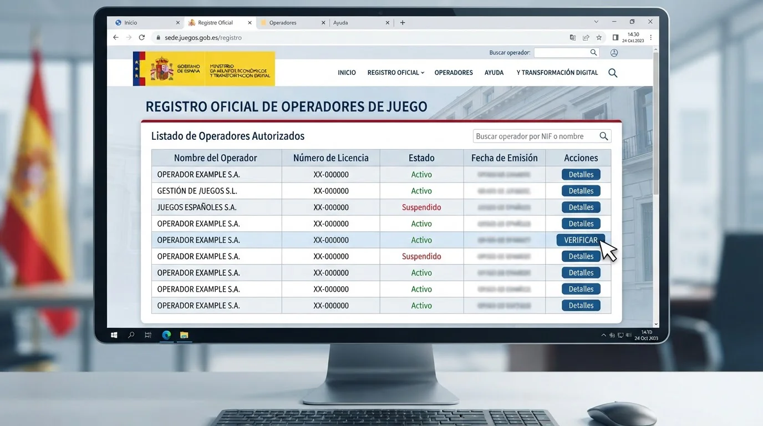The height and width of the screenshot is (426, 763).
Task: Click the page vertical scrollbar
Action: pyautogui.click(x=656, y=122)
